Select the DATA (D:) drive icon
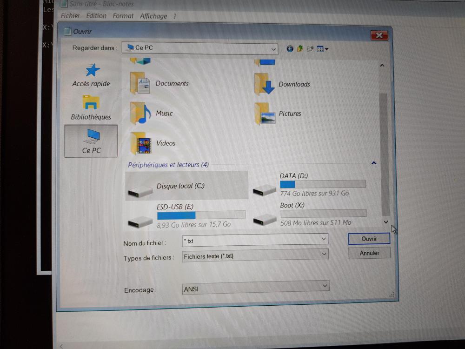Image resolution: width=465 pixels, height=349 pixels. coord(264,190)
